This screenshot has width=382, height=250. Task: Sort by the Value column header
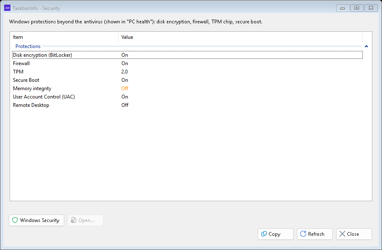click(241, 37)
